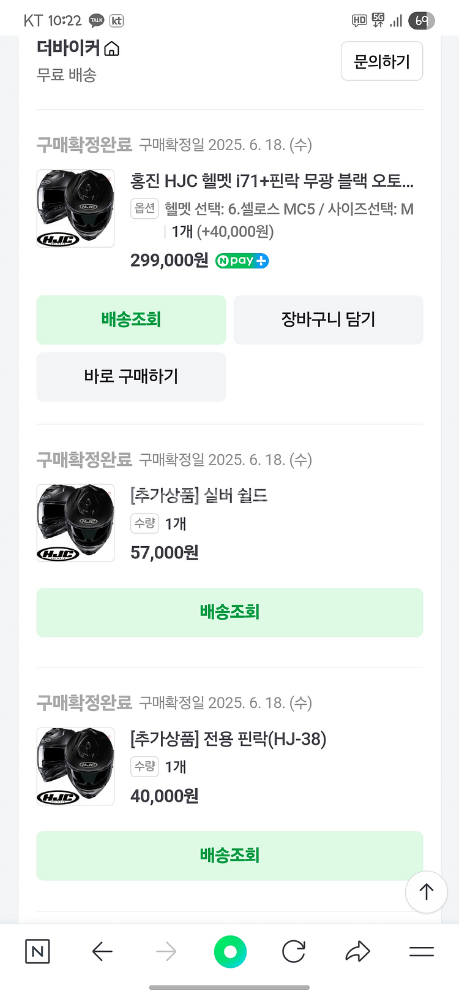Open the 더바이커 store name link
The width and height of the screenshot is (459, 996).
point(68,48)
